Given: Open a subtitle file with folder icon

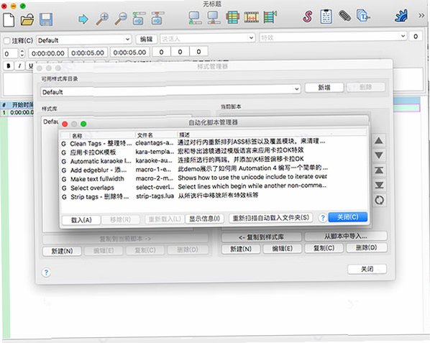Looking at the screenshot, I should pyautogui.click(x=27, y=19).
